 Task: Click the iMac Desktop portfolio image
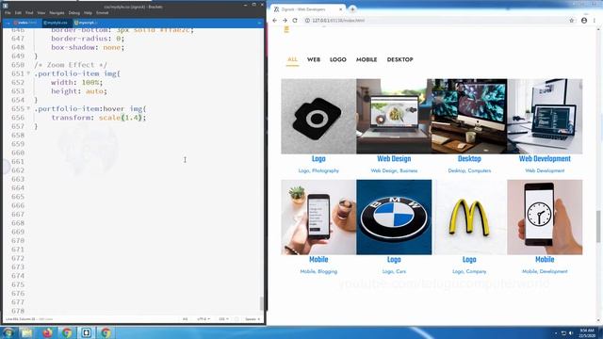pyautogui.click(x=469, y=117)
